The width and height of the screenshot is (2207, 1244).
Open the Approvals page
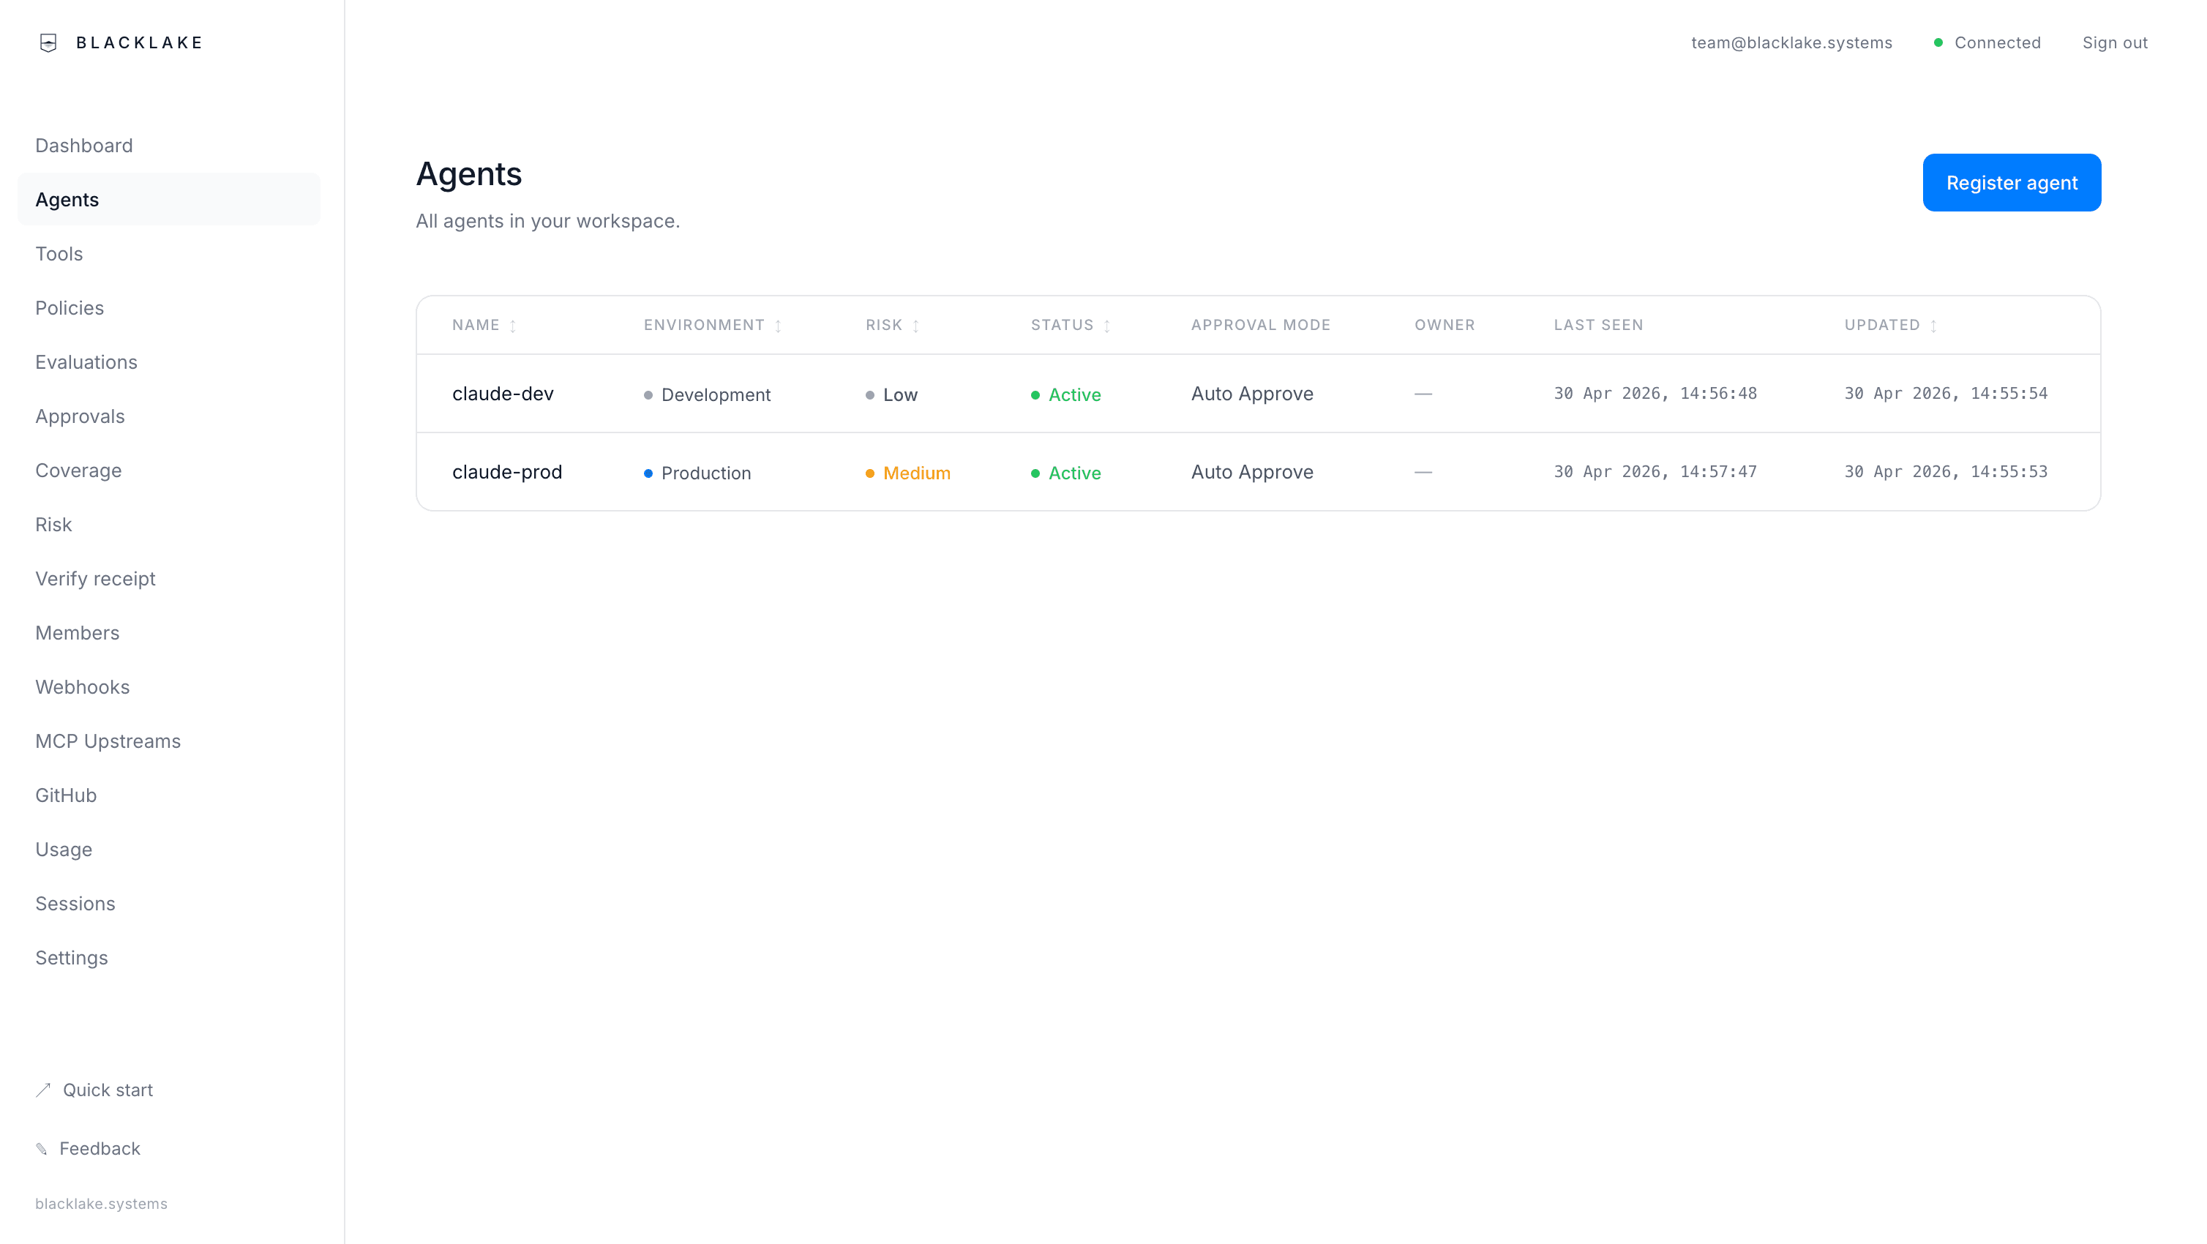(80, 416)
